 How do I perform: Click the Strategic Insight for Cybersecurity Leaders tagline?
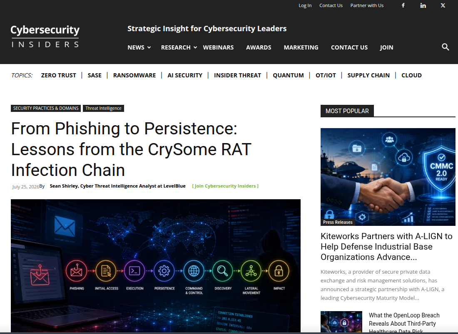pyautogui.click(x=207, y=29)
